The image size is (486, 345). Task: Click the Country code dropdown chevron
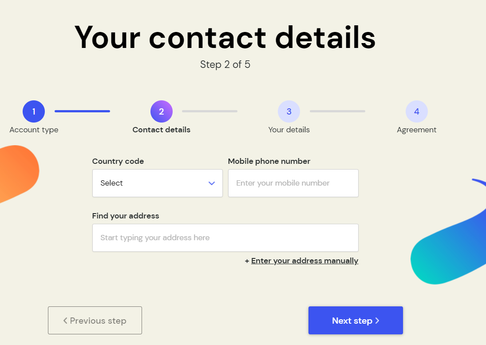(212, 183)
